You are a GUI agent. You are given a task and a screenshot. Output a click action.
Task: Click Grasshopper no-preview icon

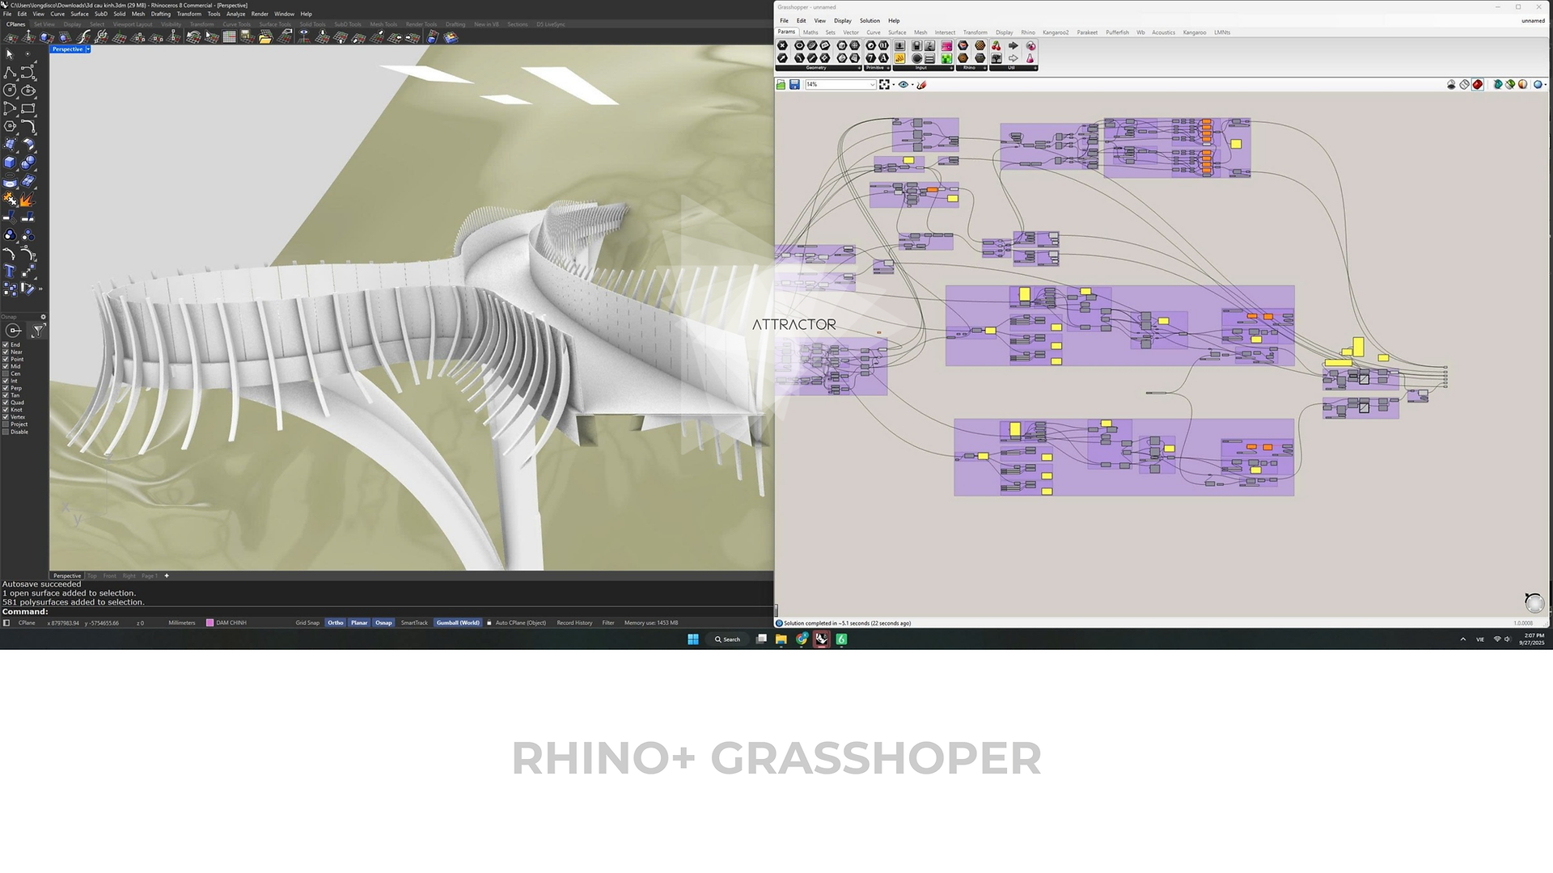coord(1451,84)
